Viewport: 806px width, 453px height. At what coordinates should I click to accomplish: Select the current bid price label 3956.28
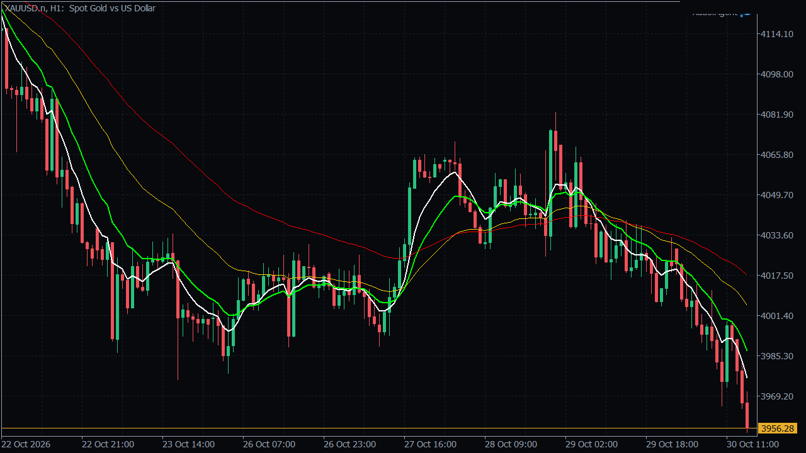[778, 428]
